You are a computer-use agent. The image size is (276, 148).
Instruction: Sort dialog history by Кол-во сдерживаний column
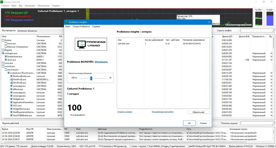pyautogui.click(x=154, y=40)
